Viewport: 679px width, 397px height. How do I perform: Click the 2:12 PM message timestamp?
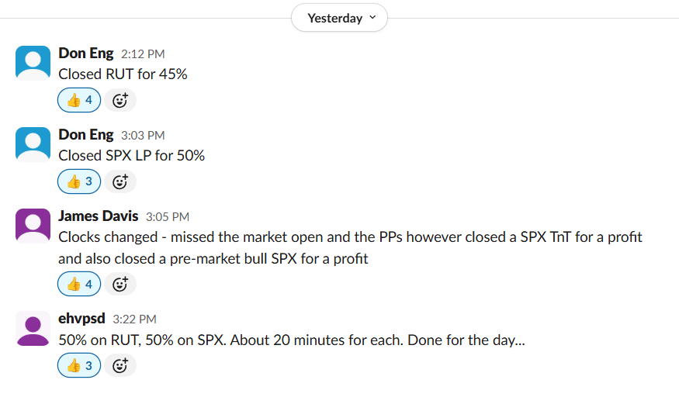click(x=143, y=54)
